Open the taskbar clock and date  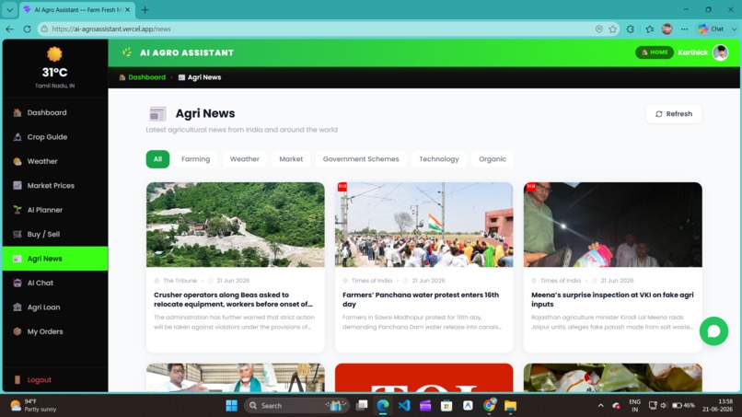718,406
